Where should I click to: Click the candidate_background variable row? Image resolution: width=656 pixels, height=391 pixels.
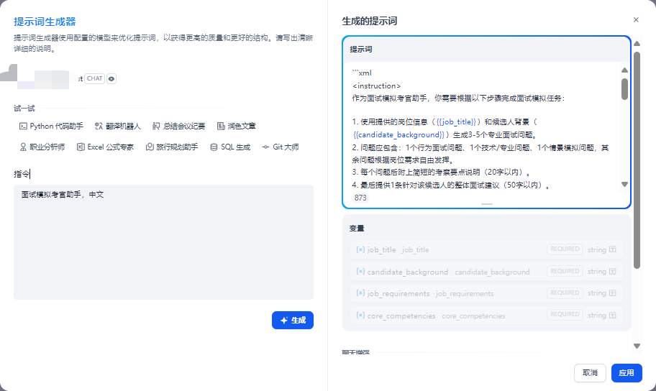(x=486, y=272)
